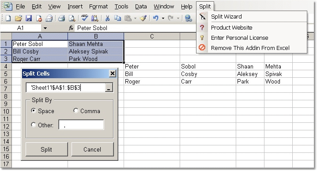Print using the printer icon

[62, 18]
